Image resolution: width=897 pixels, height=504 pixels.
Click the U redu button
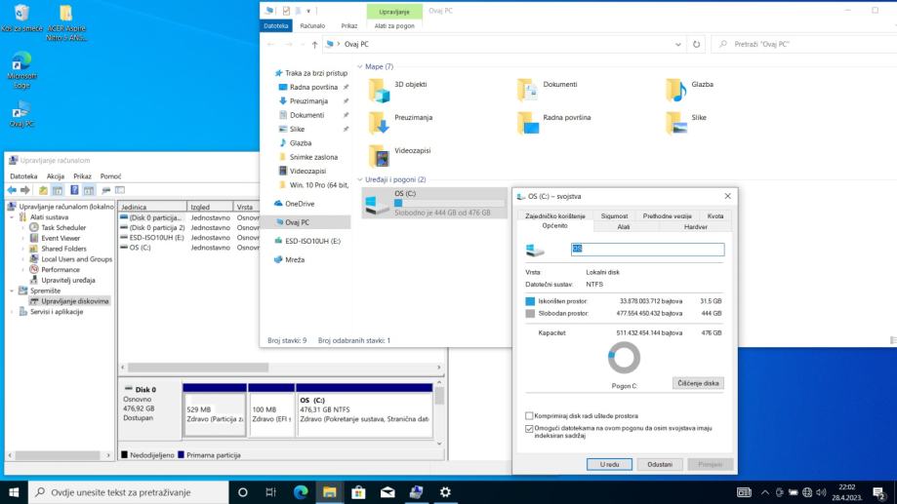pyautogui.click(x=609, y=465)
